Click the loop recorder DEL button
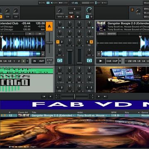The height and width of the screenshot is (149, 149). [x=78, y=13]
